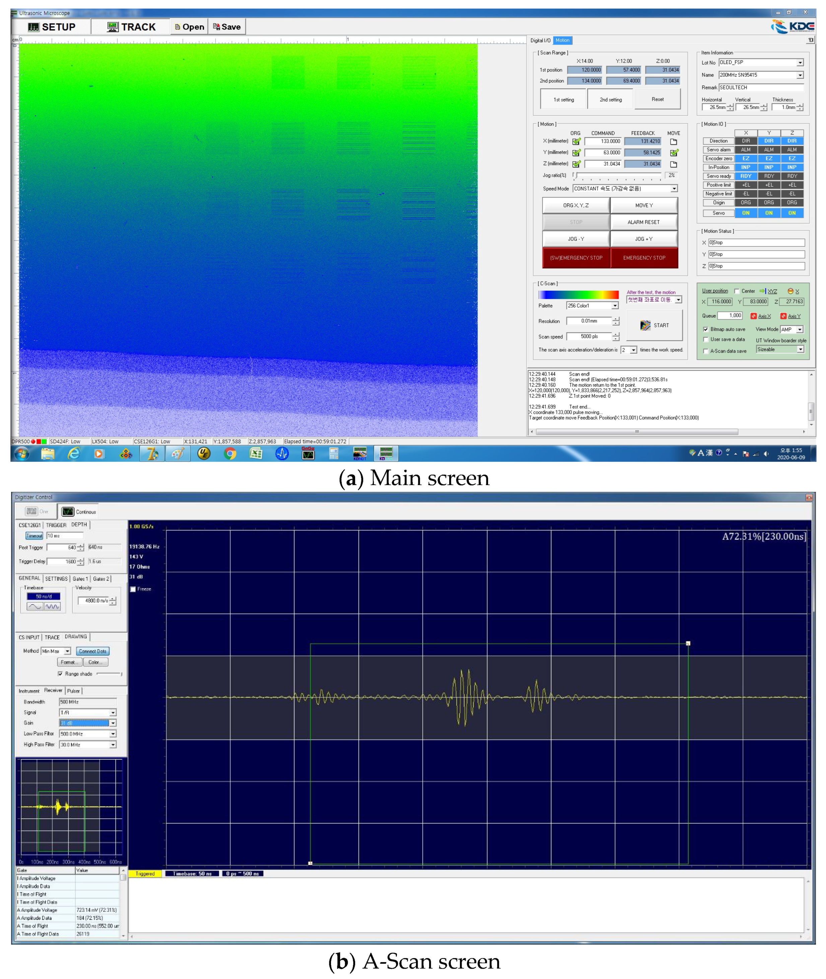
Task: Click the Continous acquisition mode icon
Action: [68, 512]
